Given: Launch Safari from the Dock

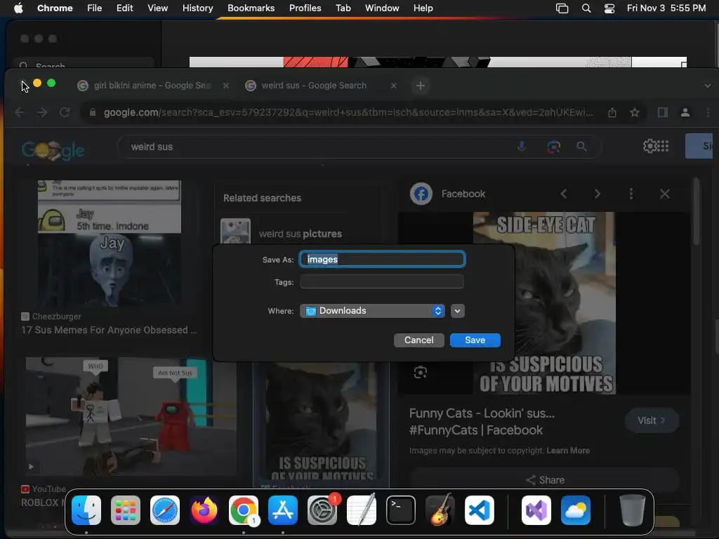Looking at the screenshot, I should coord(165,510).
